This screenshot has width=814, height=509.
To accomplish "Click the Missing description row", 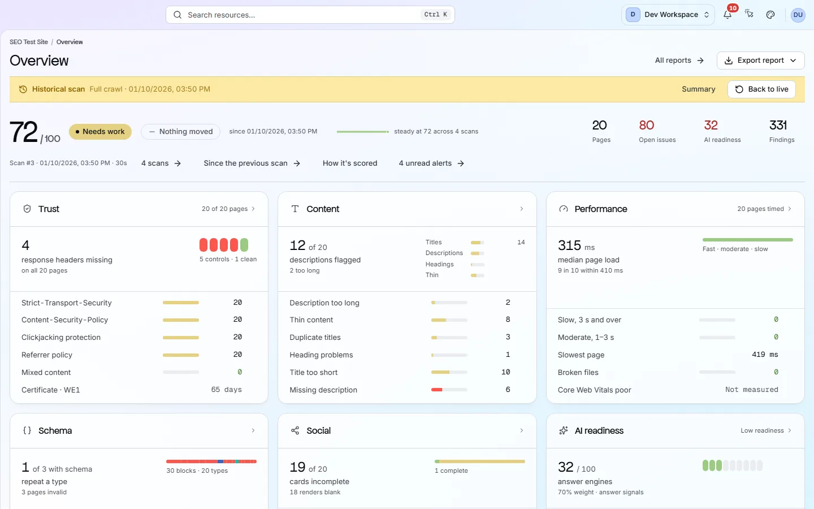I will [407, 390].
